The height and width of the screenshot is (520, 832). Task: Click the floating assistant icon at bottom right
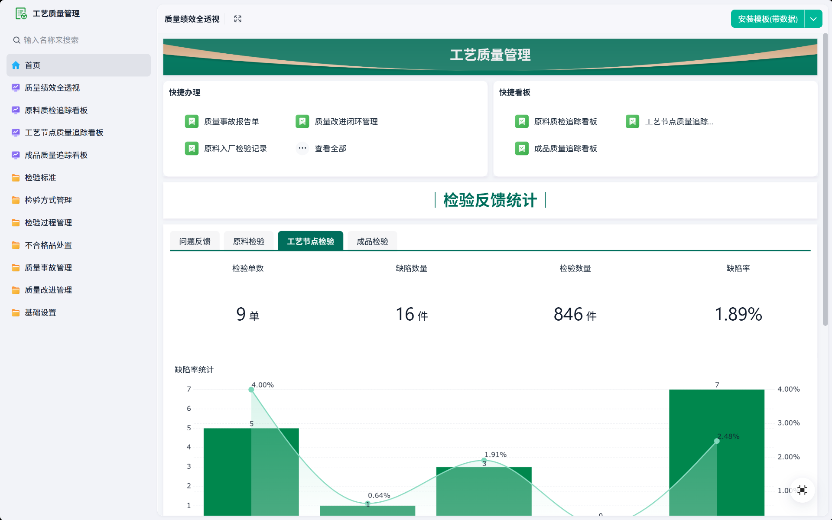point(802,490)
